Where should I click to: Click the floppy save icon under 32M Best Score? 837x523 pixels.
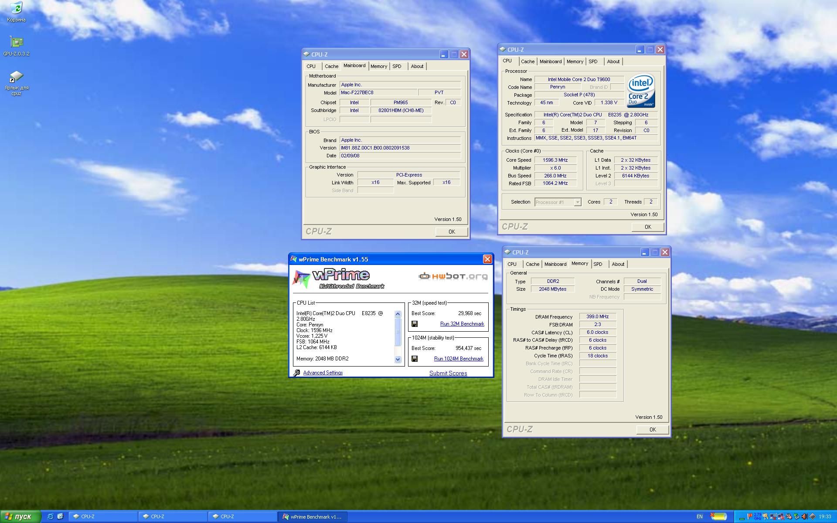click(415, 324)
